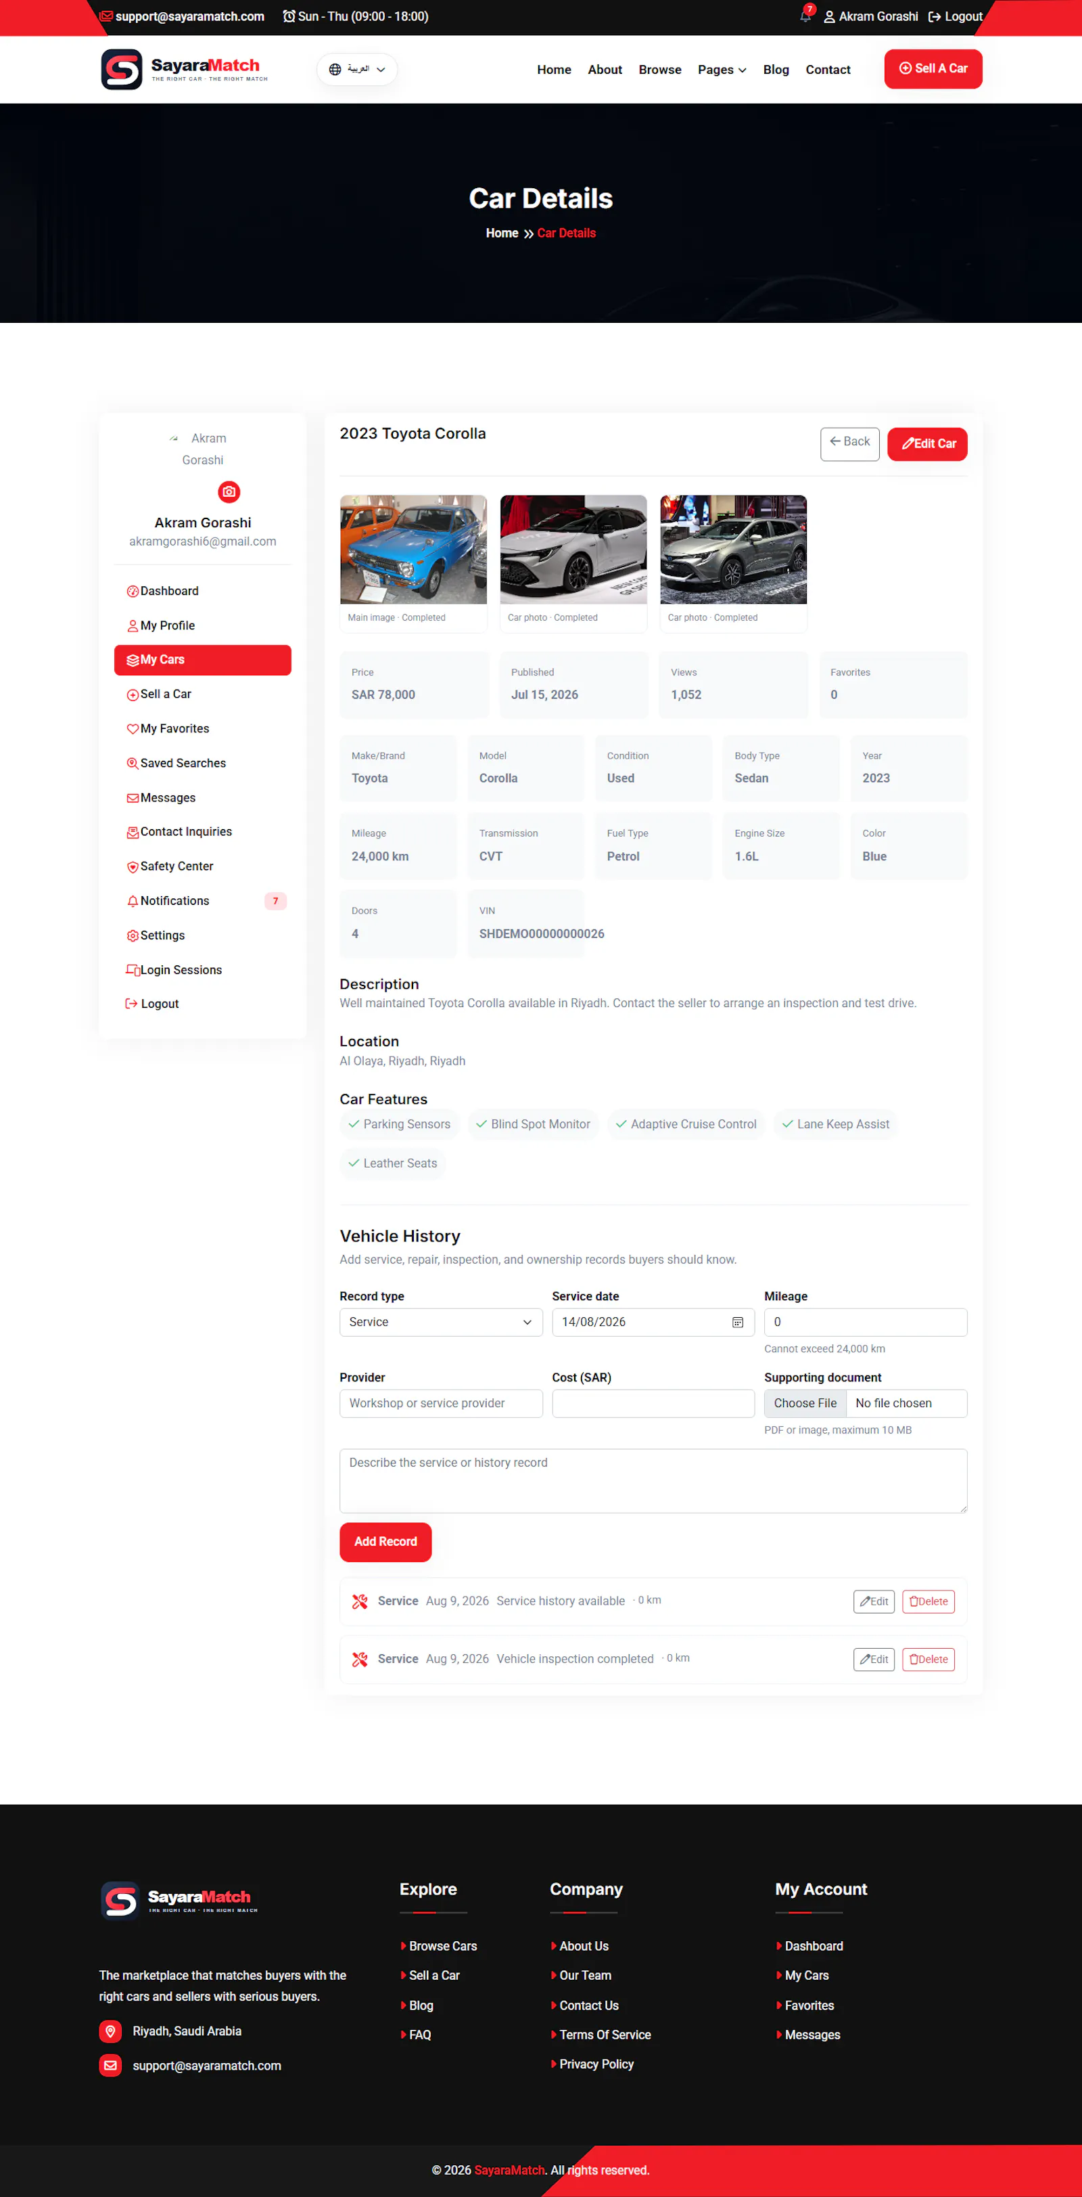Viewport: 1082px width, 2197px height.
Task: Click the Cost (SAR) input field
Action: tap(653, 1404)
